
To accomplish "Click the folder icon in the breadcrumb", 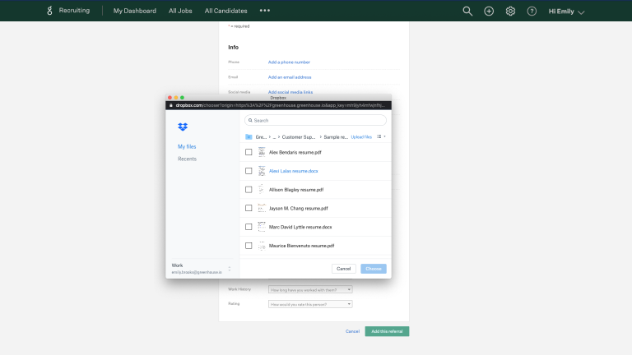I will [249, 136].
